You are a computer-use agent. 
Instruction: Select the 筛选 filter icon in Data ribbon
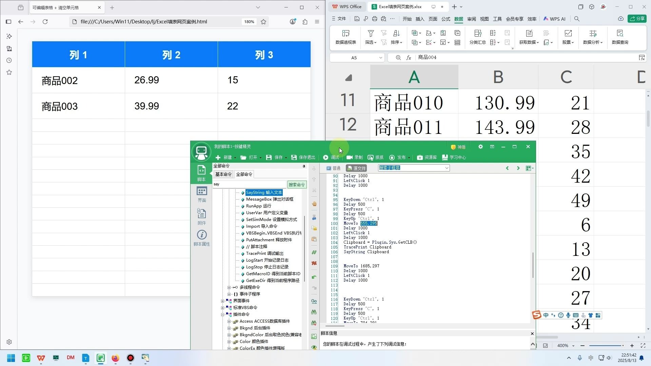[x=370, y=34]
